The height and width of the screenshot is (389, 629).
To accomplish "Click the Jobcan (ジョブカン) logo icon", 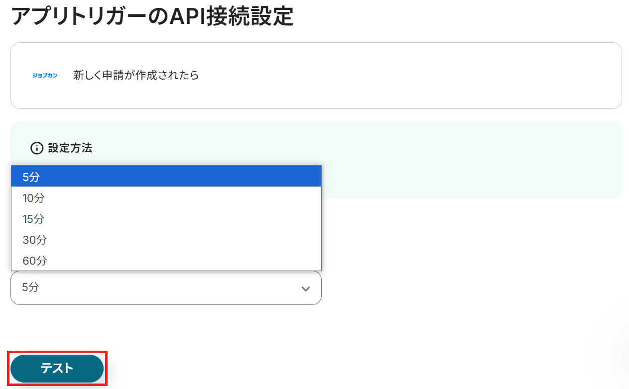I will tap(45, 76).
